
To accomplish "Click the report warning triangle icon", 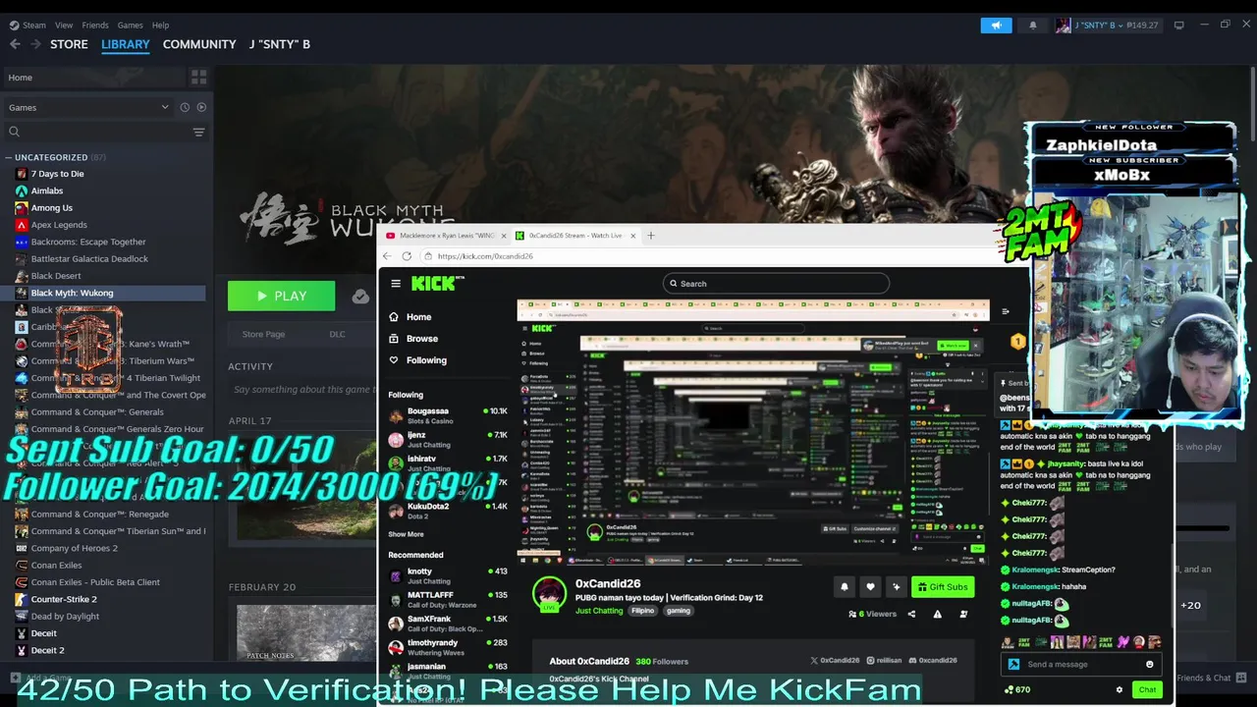I will (x=937, y=614).
